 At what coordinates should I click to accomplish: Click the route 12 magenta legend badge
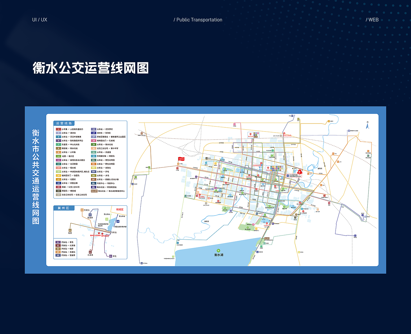(58, 160)
